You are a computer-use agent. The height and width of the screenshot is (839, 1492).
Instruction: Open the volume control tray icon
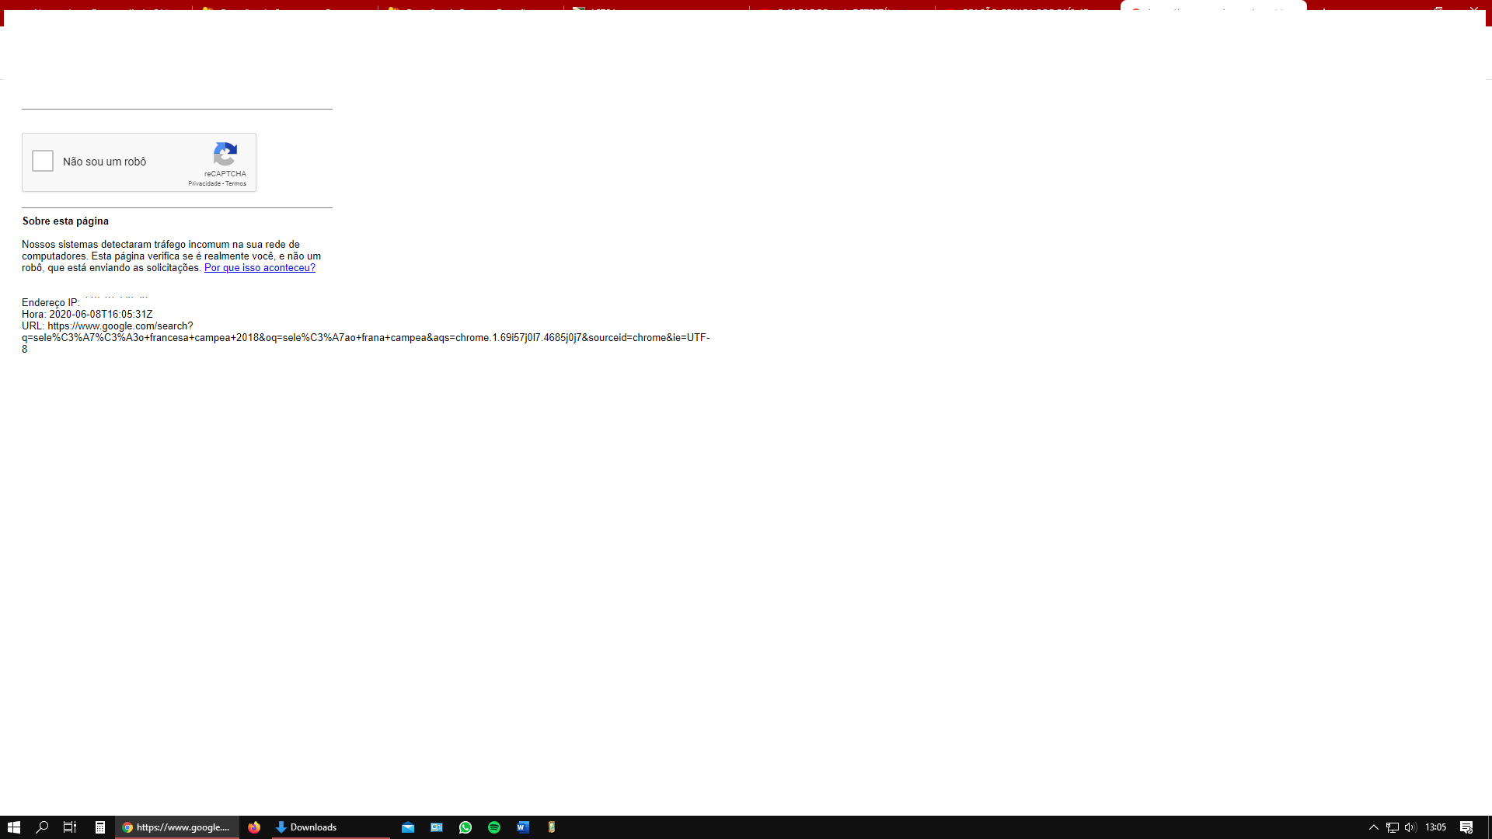[x=1410, y=827]
